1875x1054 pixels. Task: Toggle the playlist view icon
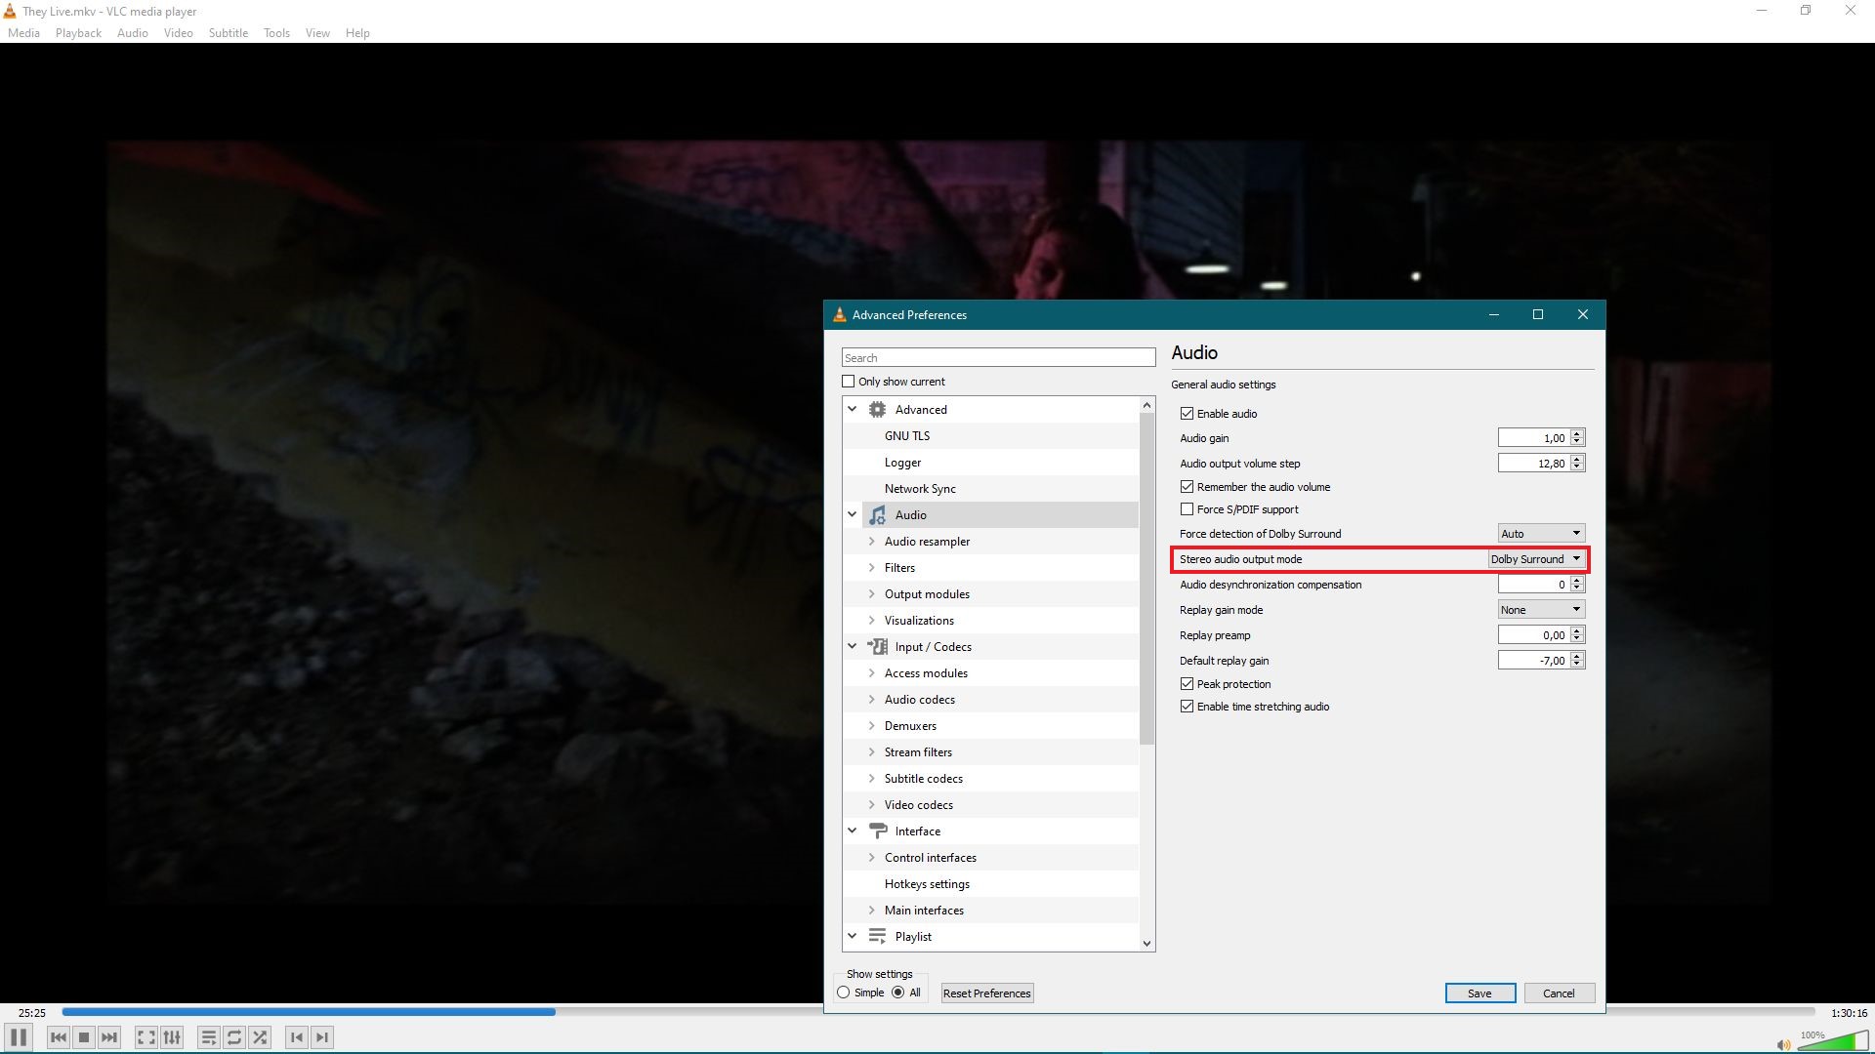click(x=208, y=1037)
